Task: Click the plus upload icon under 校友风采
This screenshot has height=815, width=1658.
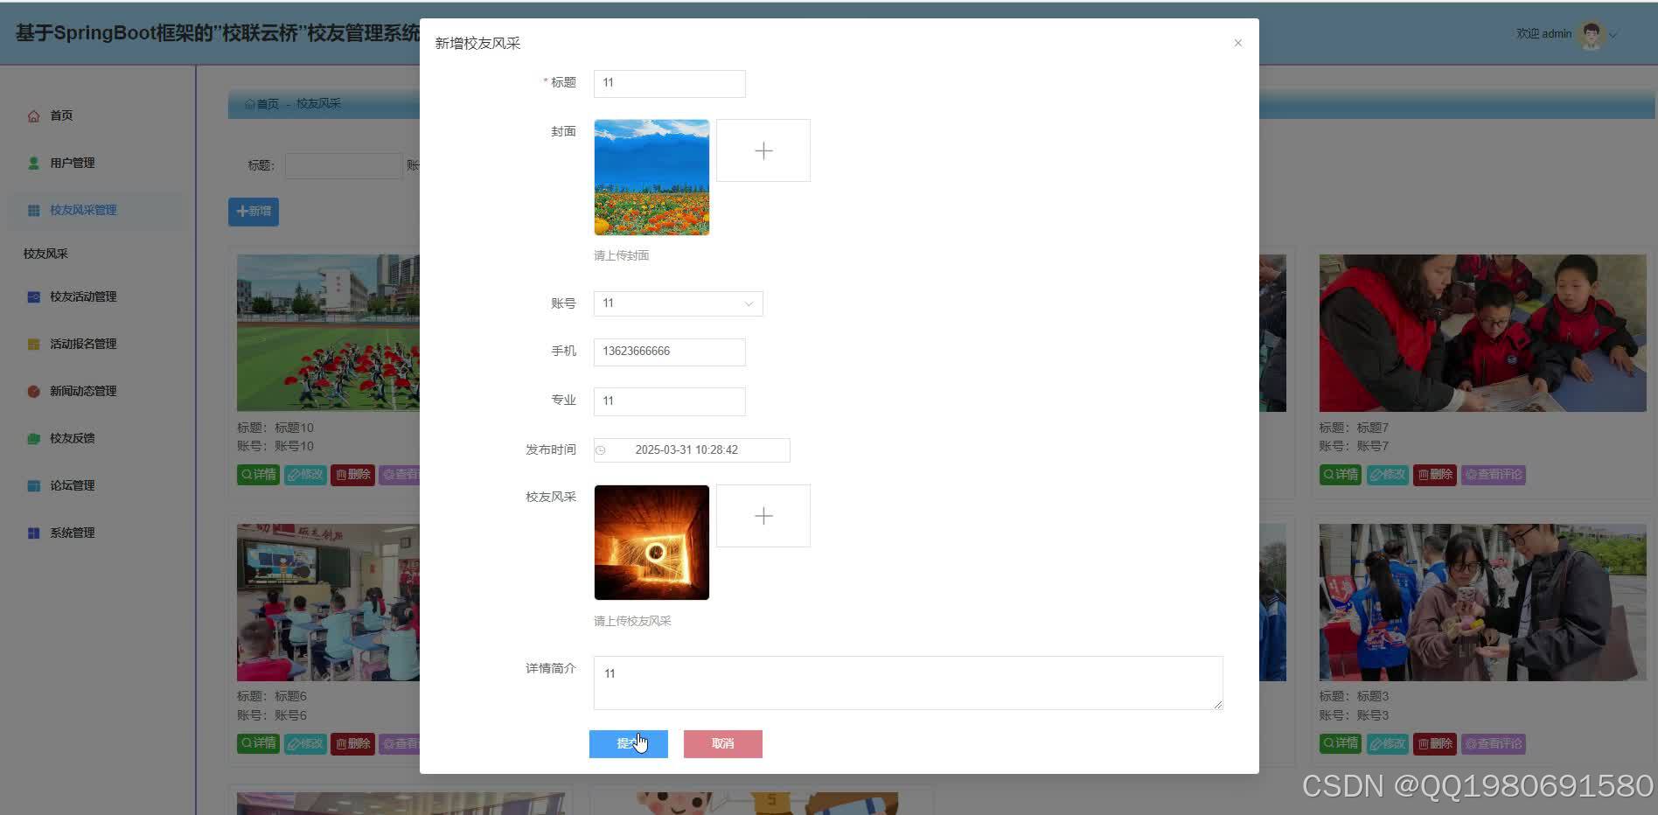Action: coord(763,515)
